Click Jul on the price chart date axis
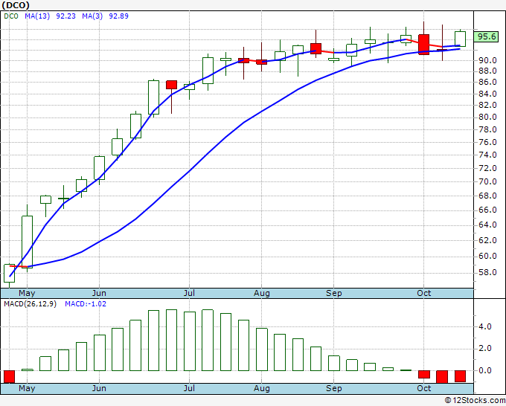 pos(189,294)
